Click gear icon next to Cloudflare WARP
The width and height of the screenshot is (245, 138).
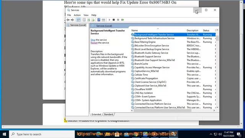132,89
